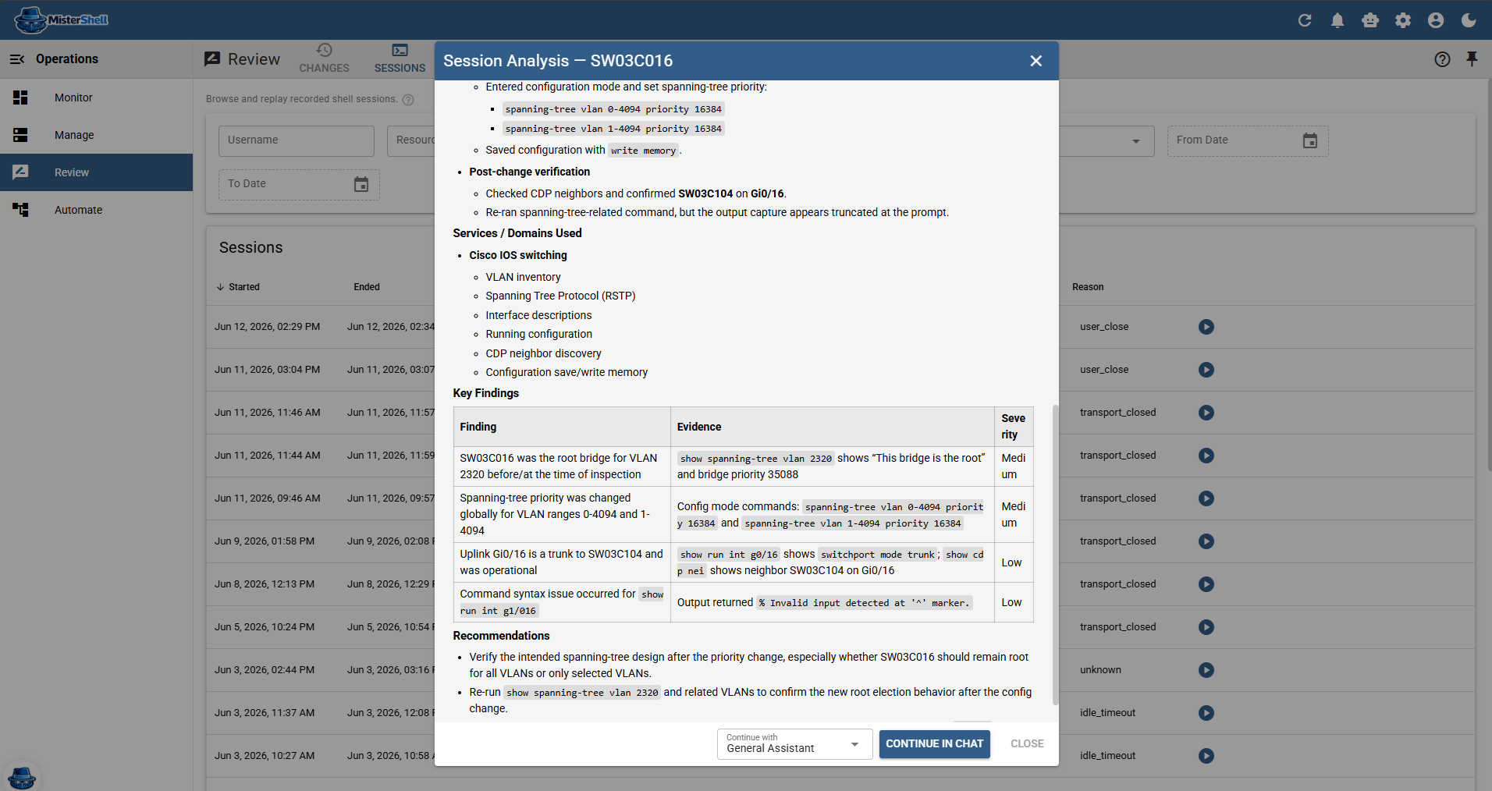Replay the Jun 11 user_close session
The image size is (1492, 791).
pyautogui.click(x=1206, y=370)
